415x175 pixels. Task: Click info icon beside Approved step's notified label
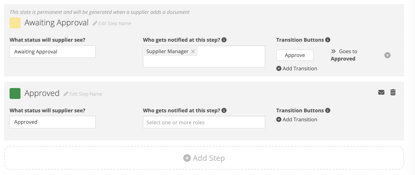click(224, 110)
